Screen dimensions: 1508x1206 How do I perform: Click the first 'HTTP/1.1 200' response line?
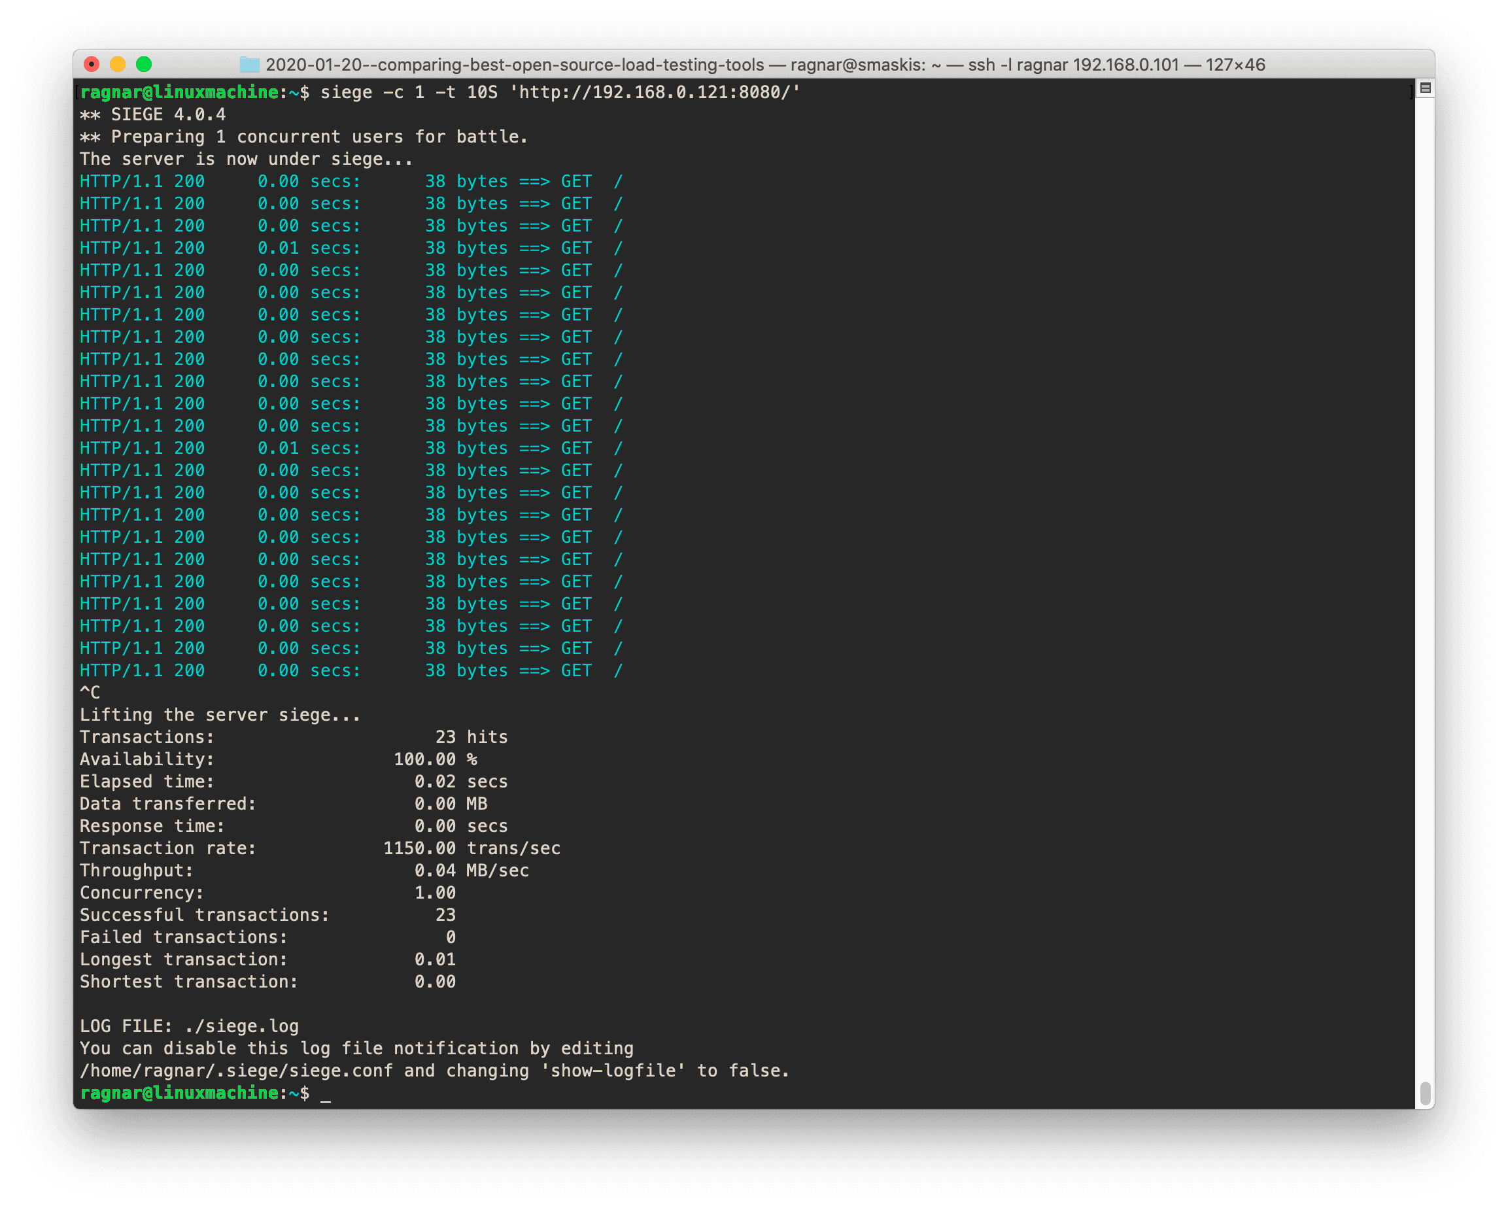coord(142,182)
